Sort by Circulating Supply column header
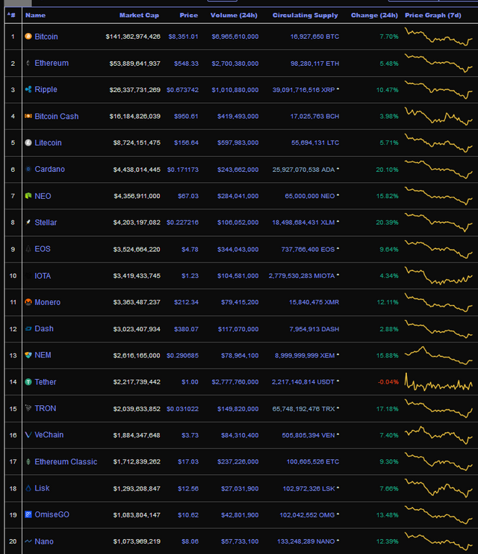Screen dimensions: 478x554 pos(305,15)
